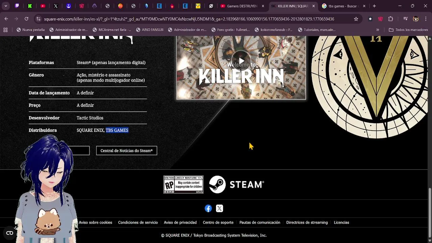This screenshot has width=432, height=243.
Task: Click the dark diamond extension icon in toolbar
Action: click(x=370, y=19)
